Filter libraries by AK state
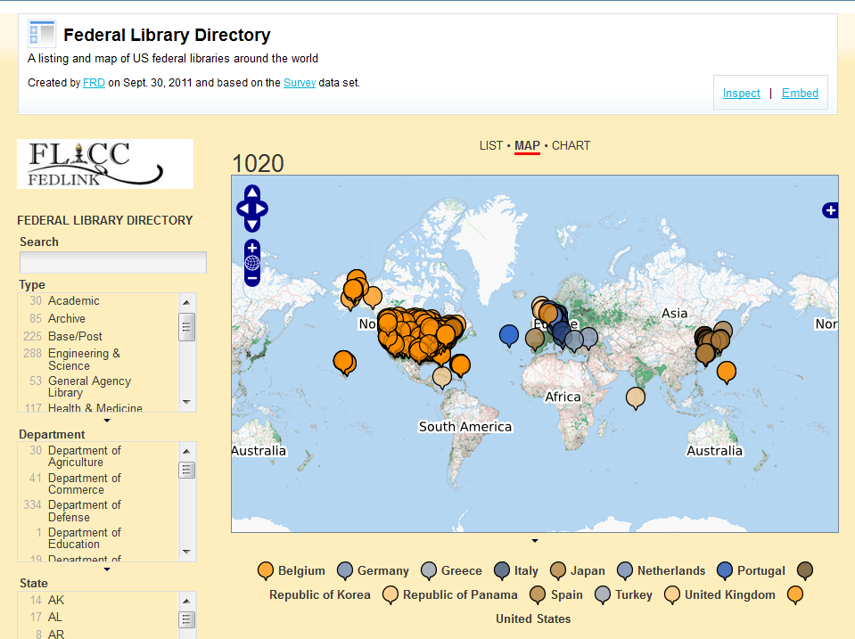 tap(55, 600)
